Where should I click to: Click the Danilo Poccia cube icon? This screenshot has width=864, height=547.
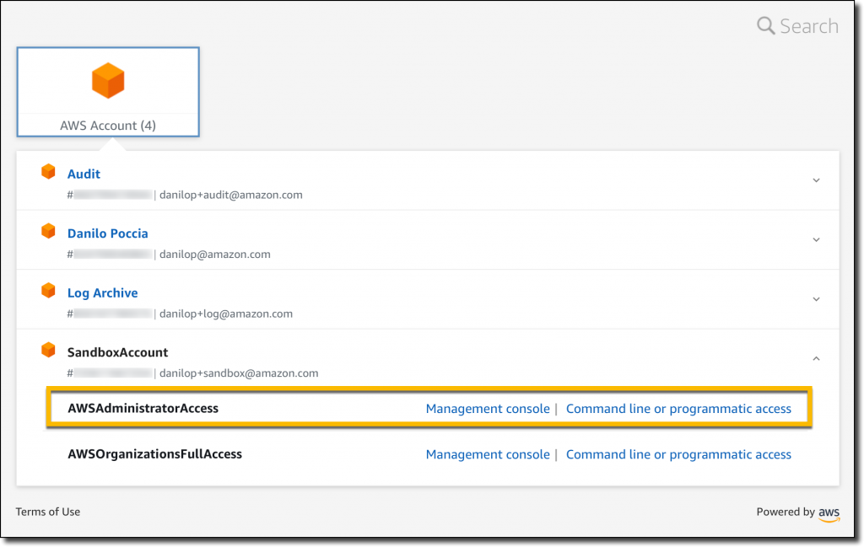coord(48,231)
